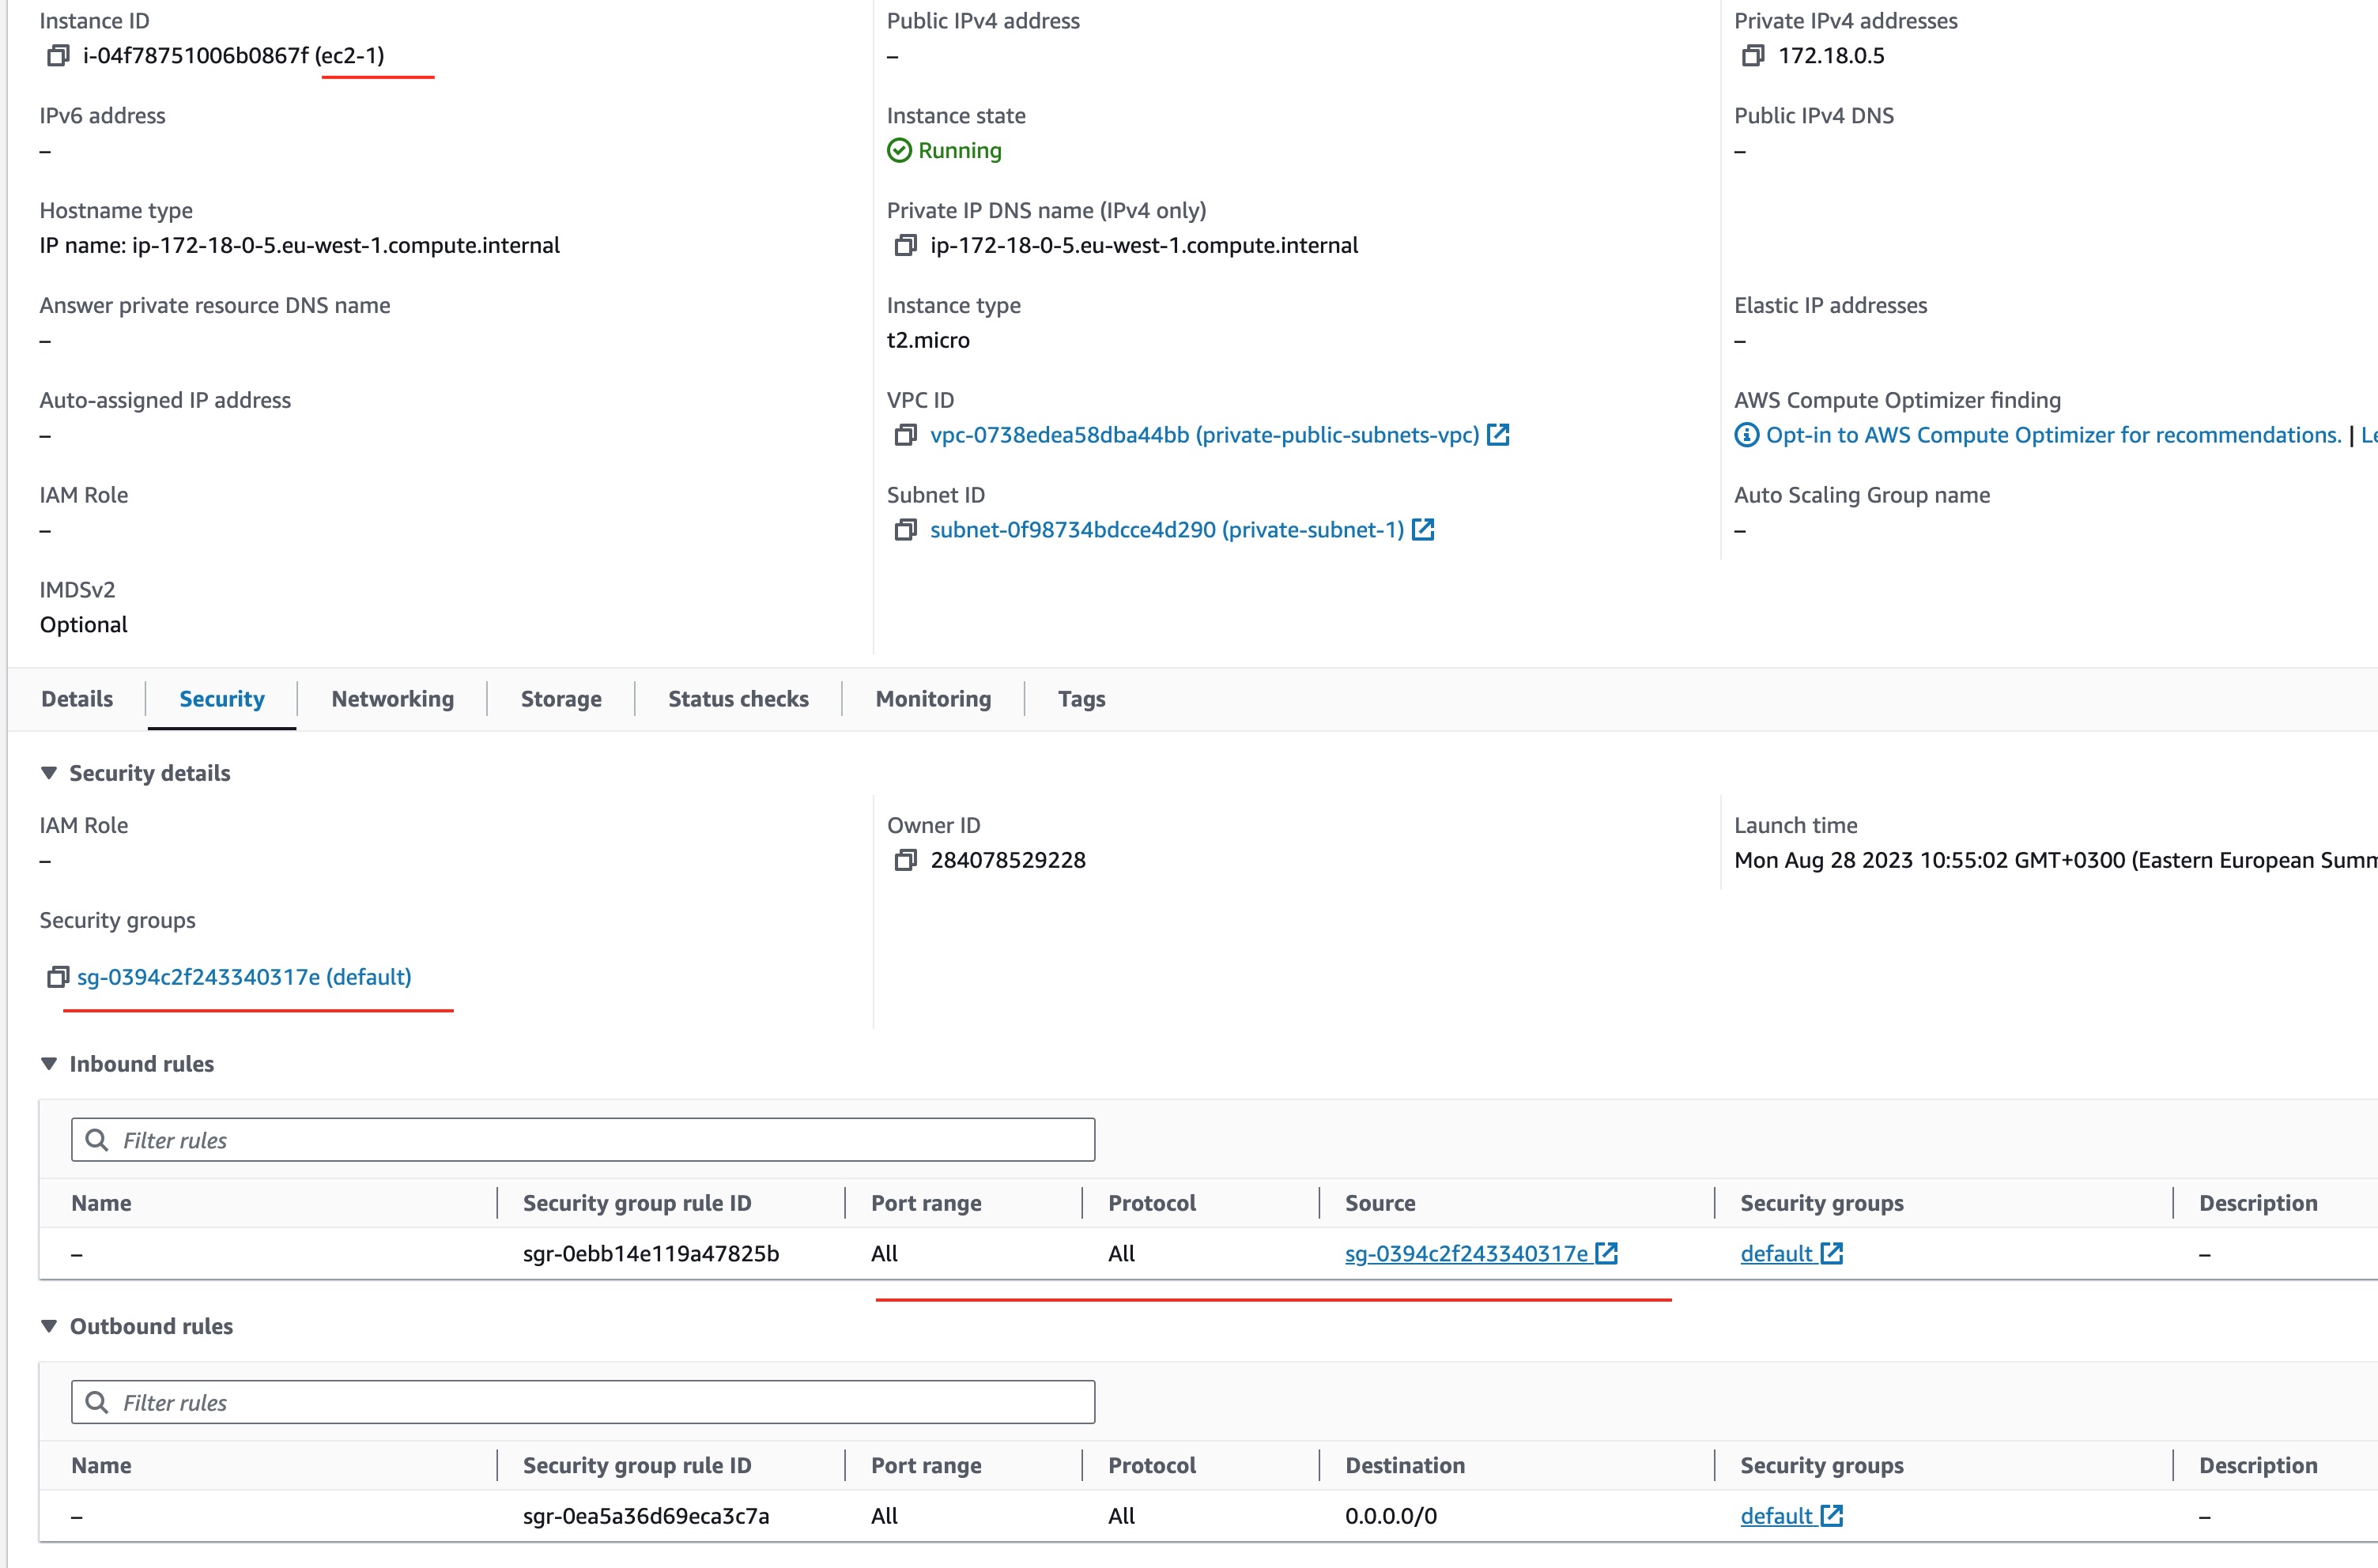Viewport: 2378px width, 1568px height.
Task: Copy the VPC ID value
Action: pos(905,435)
